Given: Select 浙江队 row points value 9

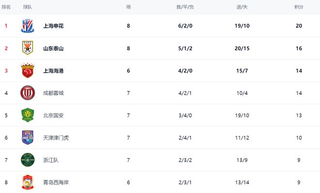Looking at the screenshot, I should [299, 160].
